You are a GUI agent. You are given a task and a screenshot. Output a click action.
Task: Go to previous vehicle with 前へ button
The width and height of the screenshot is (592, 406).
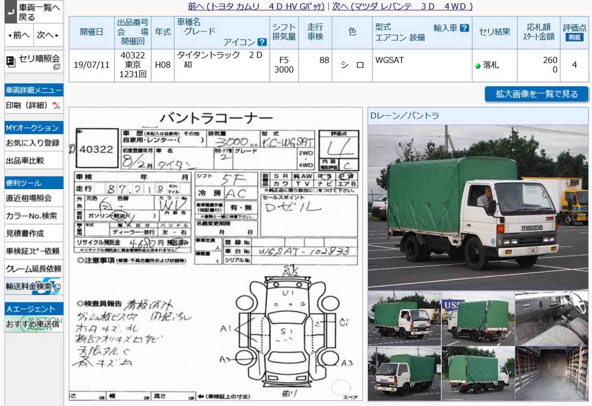19,35
